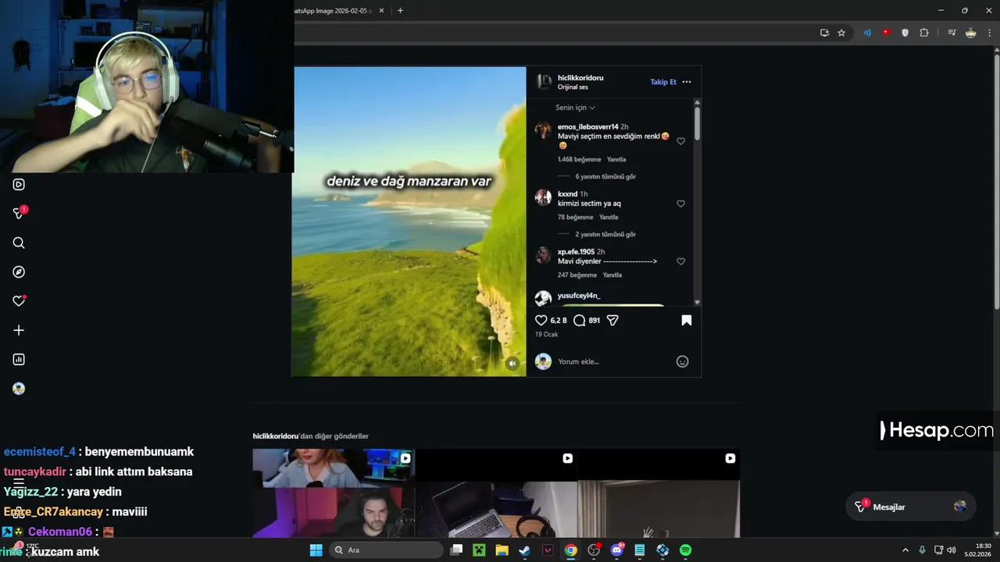Follow hiclikkoridoru with Takip Et
This screenshot has height=562, width=1000.
pos(663,82)
